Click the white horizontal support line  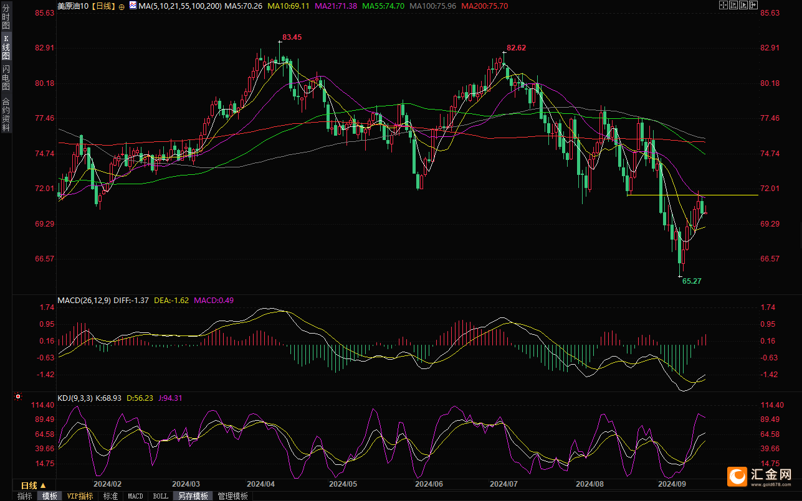[x=693, y=195]
